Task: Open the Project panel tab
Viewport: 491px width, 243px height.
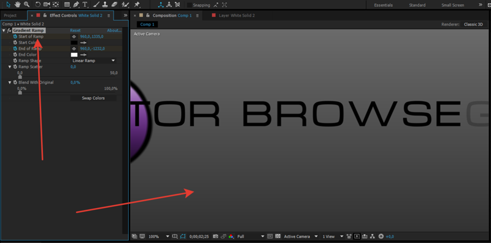Action: point(10,15)
